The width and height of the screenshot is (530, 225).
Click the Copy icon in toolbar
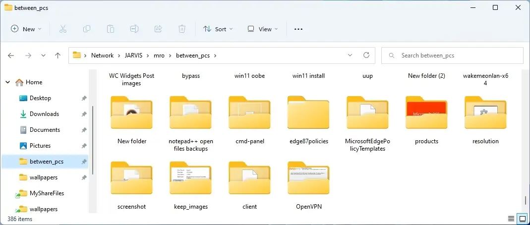87,29
